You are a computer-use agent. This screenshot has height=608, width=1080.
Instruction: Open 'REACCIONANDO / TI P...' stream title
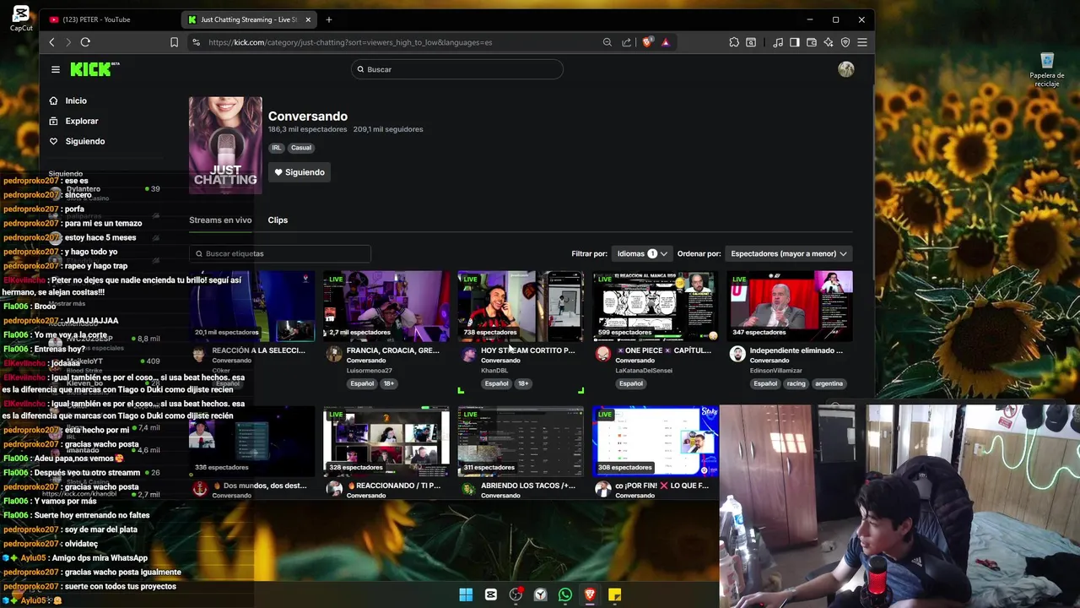tap(393, 486)
